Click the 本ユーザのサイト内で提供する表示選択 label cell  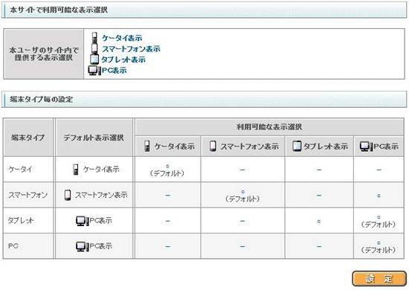(x=44, y=54)
